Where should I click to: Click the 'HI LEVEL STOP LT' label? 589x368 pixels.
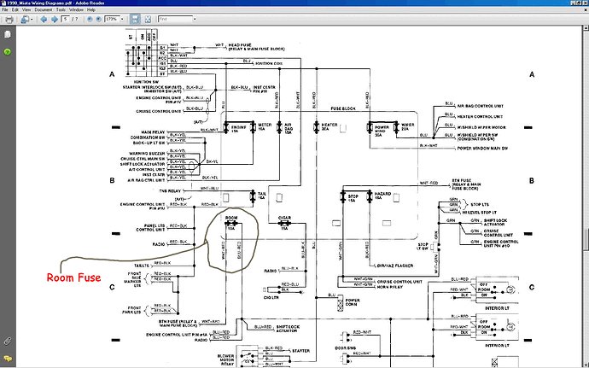point(480,213)
